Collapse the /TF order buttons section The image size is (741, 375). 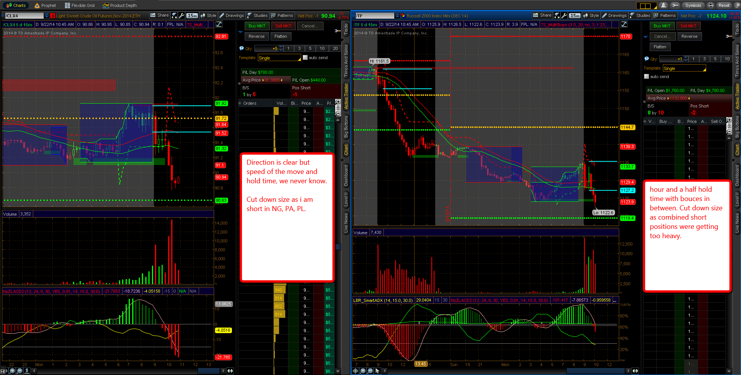click(645, 37)
